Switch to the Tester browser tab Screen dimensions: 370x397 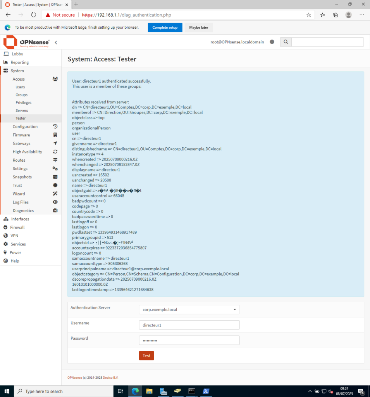[x=37, y=5]
